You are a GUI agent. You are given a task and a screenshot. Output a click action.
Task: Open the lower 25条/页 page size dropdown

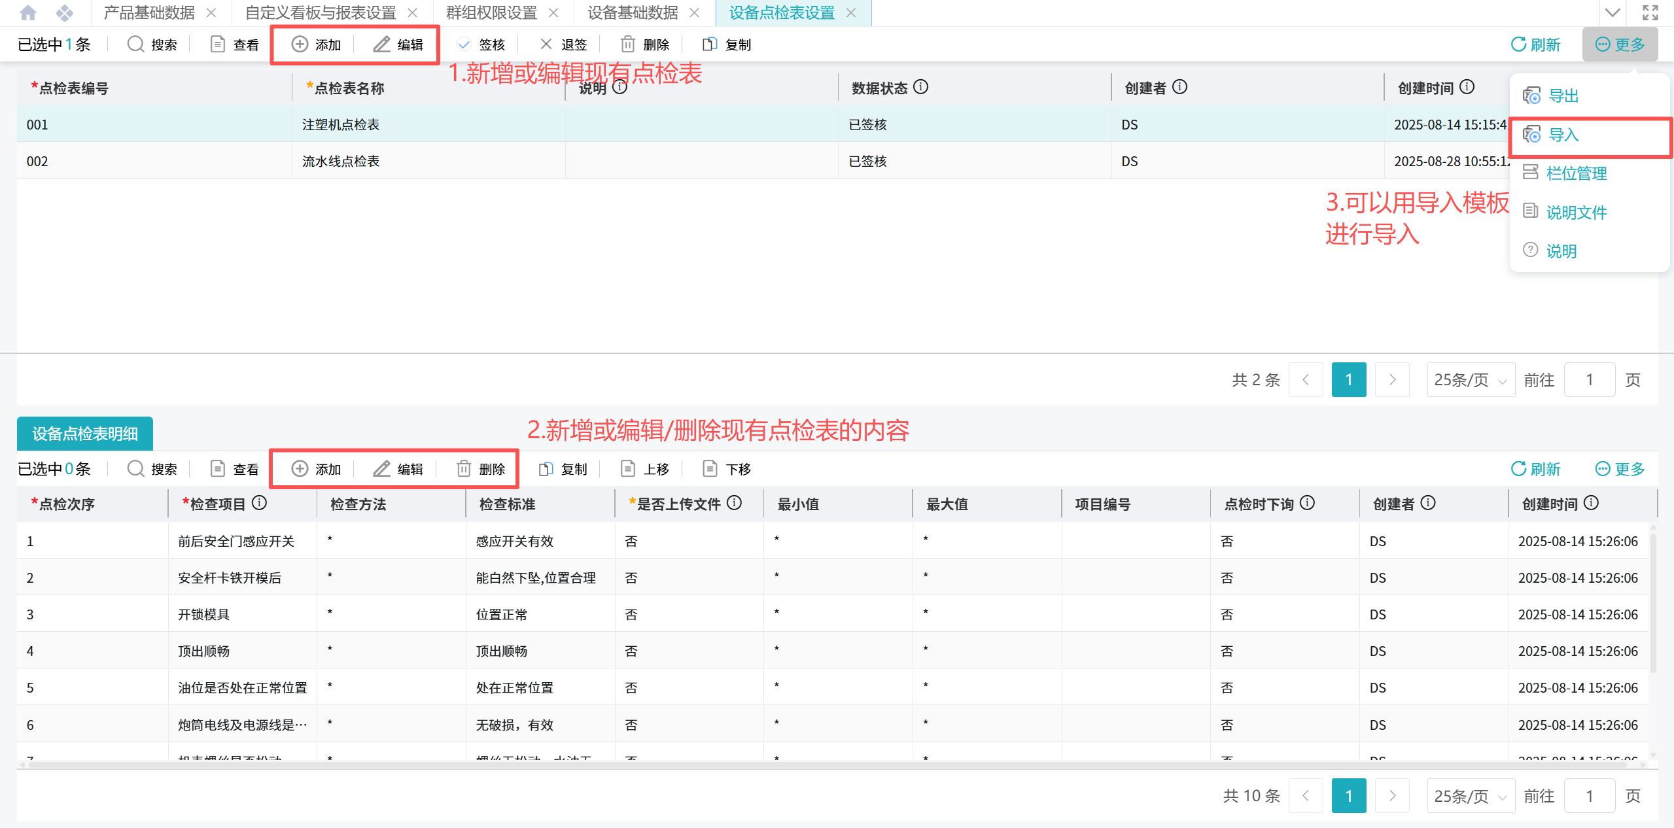click(1471, 796)
